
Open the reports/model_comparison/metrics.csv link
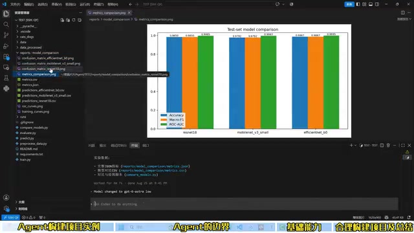coord(153,170)
